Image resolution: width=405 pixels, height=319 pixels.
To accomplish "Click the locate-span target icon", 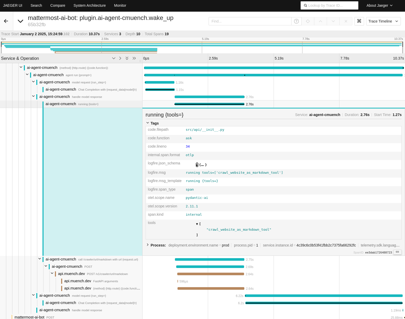I will [x=308, y=21].
